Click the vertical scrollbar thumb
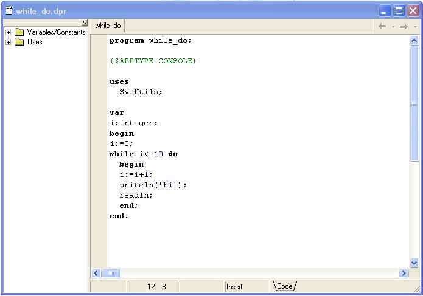 (x=414, y=104)
